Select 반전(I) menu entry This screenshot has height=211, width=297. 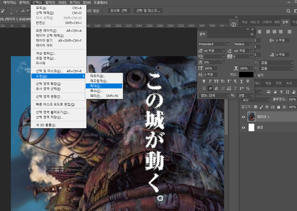[x=58, y=23]
